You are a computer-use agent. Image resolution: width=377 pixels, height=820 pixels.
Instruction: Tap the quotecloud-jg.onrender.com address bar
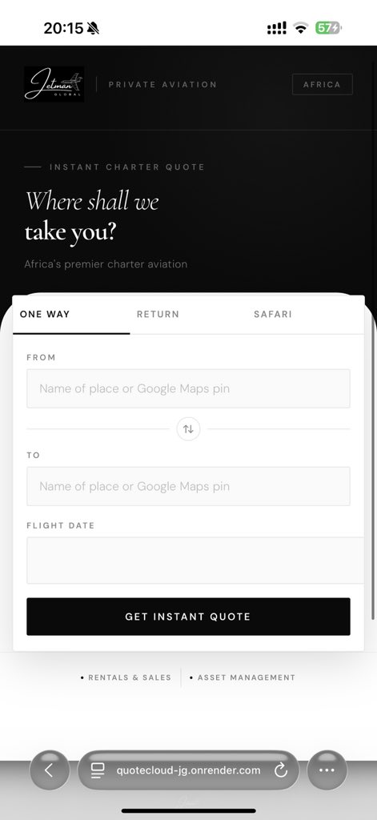point(188,770)
